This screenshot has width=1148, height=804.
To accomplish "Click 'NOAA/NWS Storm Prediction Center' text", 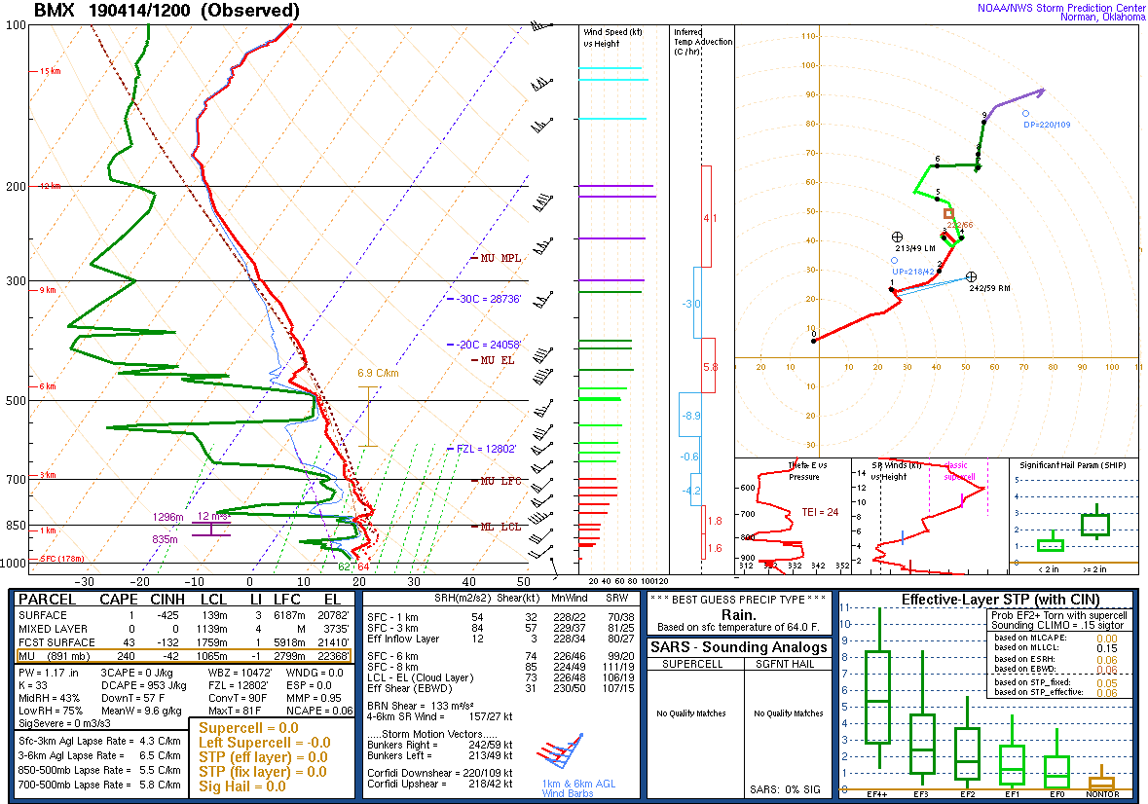I will pyautogui.click(x=1061, y=8).
